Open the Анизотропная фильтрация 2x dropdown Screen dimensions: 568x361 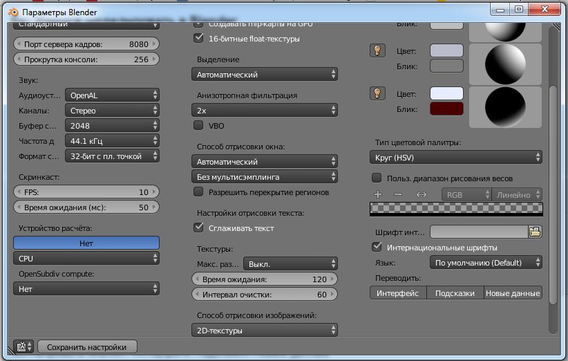[265, 110]
